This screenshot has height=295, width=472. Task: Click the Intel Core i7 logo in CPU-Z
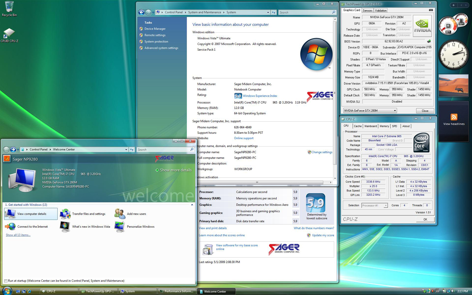[x=421, y=143]
